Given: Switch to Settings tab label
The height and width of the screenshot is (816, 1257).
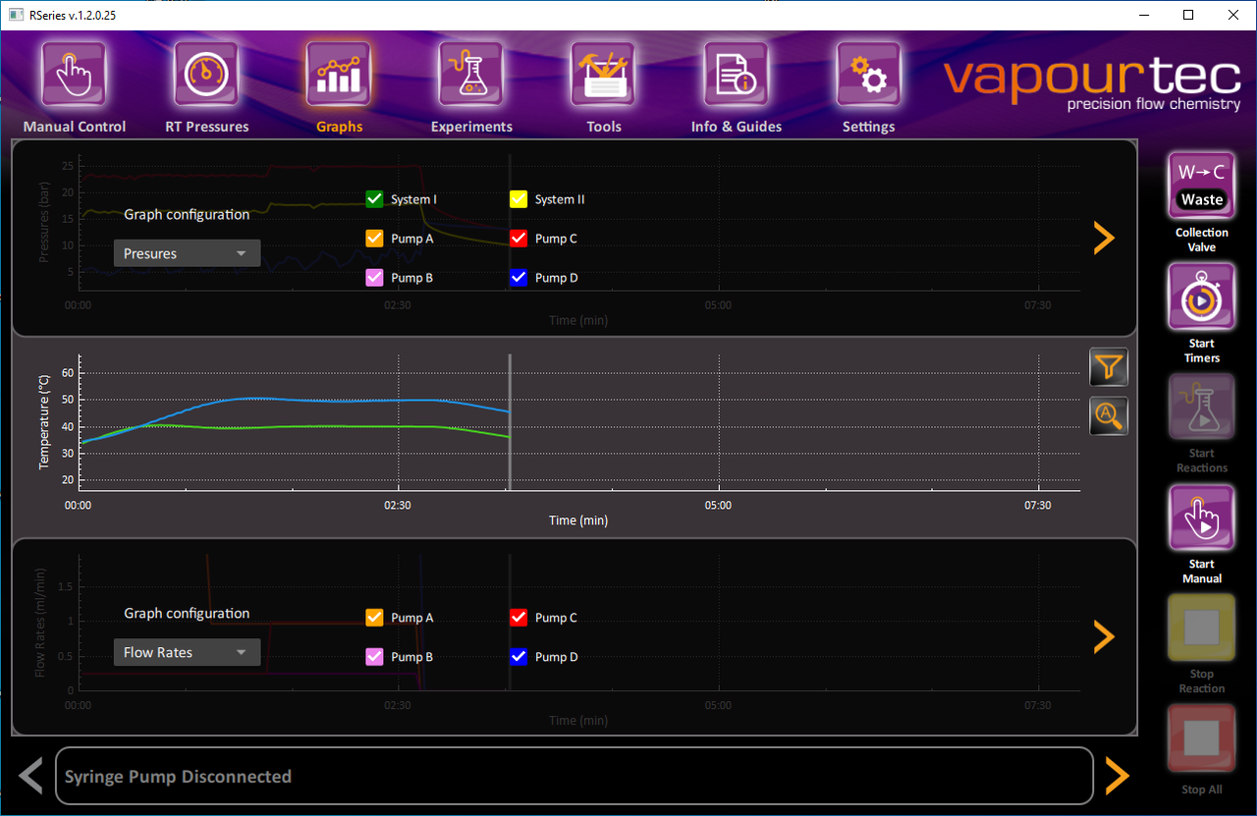Looking at the screenshot, I should 869,127.
